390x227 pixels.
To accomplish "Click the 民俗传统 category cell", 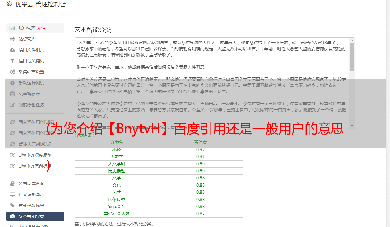I will [x=117, y=200].
